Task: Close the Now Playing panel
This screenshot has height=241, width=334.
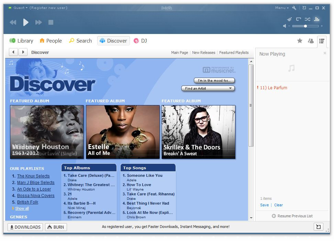Action: [325, 53]
